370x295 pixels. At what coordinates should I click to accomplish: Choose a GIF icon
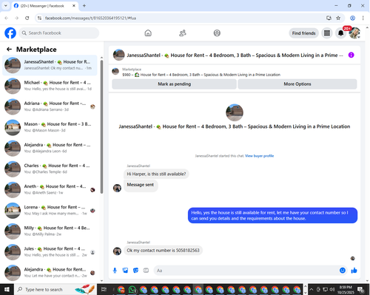pos(146,271)
